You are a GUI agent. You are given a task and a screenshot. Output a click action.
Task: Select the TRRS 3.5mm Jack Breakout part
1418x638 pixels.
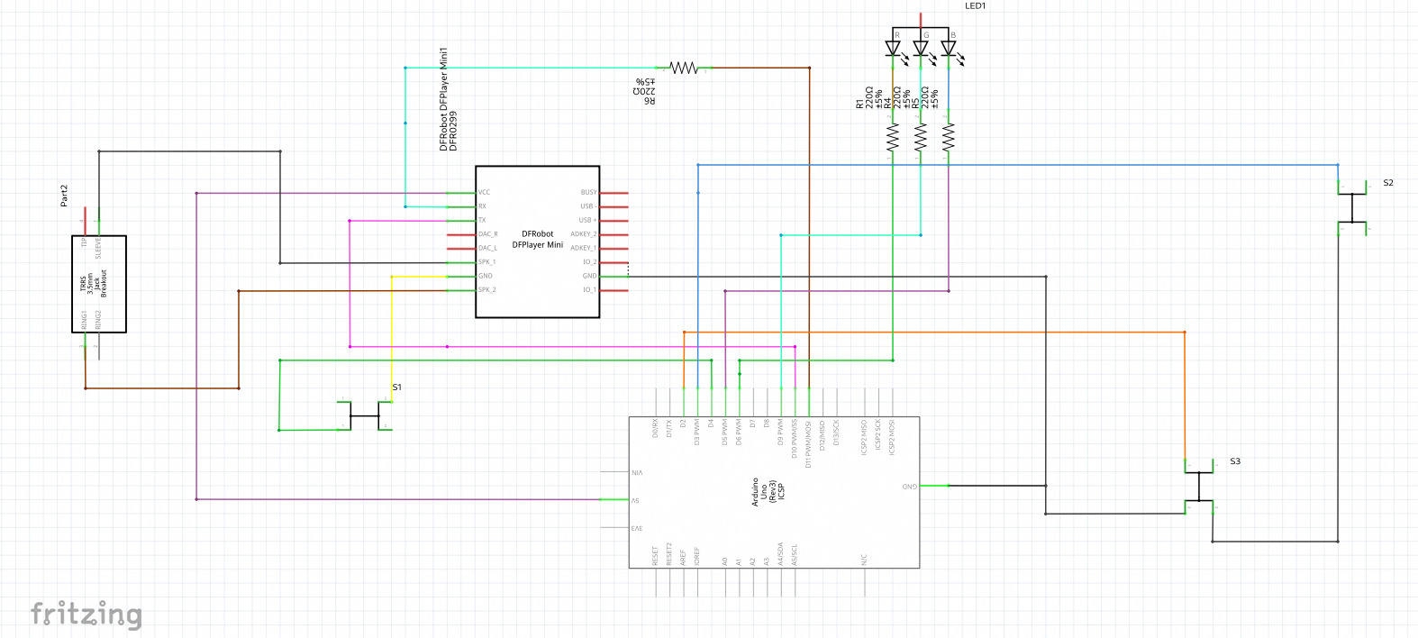coord(99,284)
